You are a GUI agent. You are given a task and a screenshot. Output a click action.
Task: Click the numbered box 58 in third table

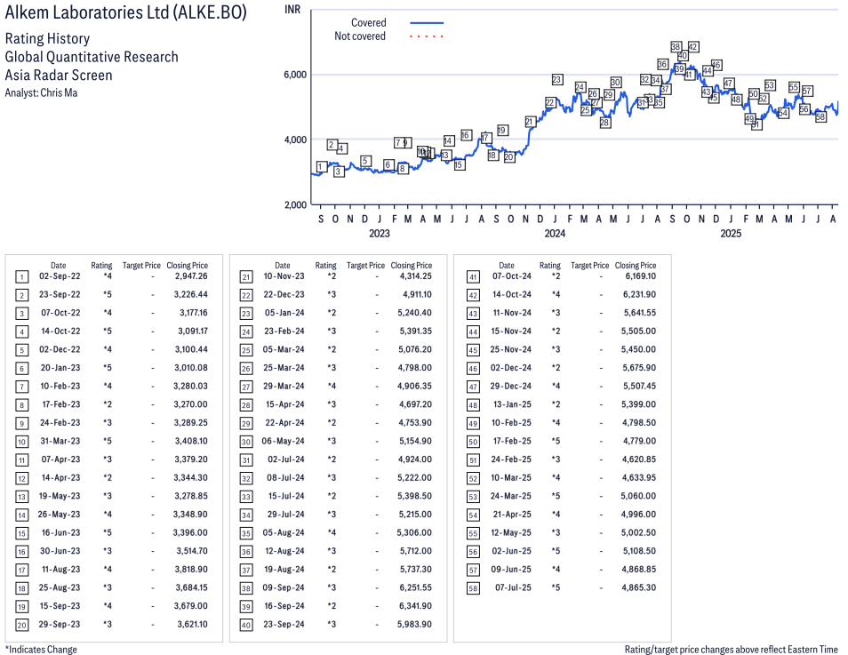click(473, 588)
